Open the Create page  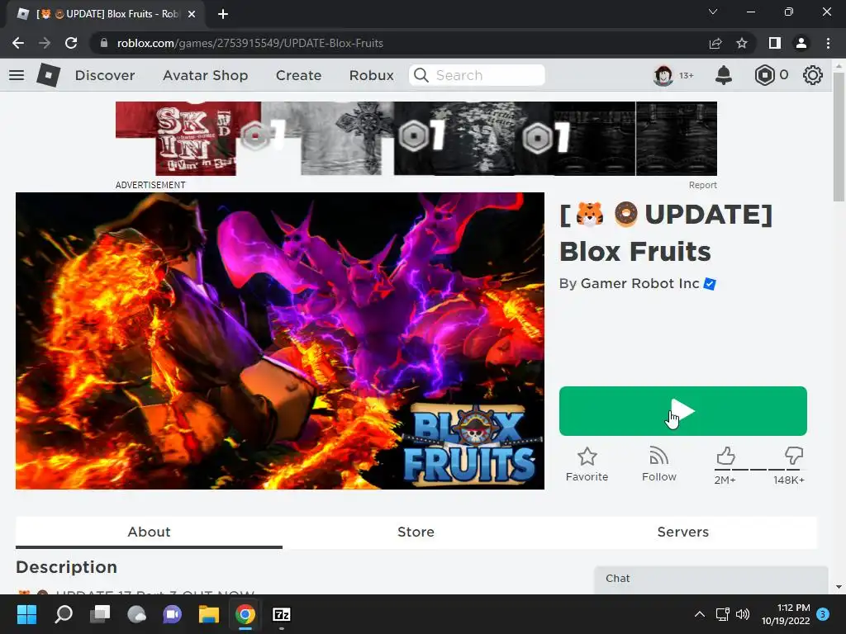tap(298, 75)
